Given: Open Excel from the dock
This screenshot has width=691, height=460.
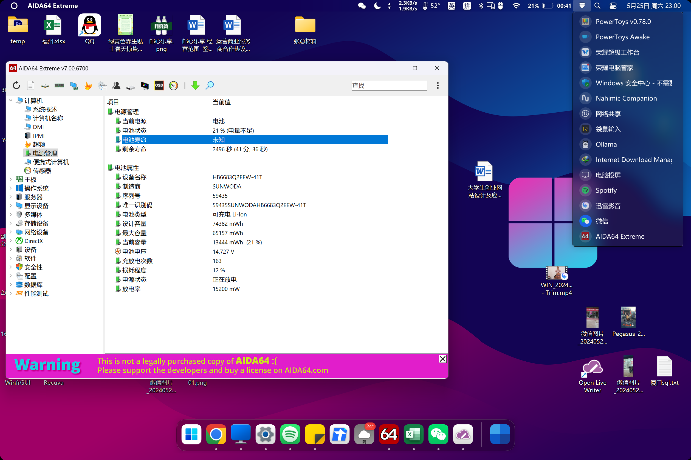Looking at the screenshot, I should pyautogui.click(x=413, y=434).
